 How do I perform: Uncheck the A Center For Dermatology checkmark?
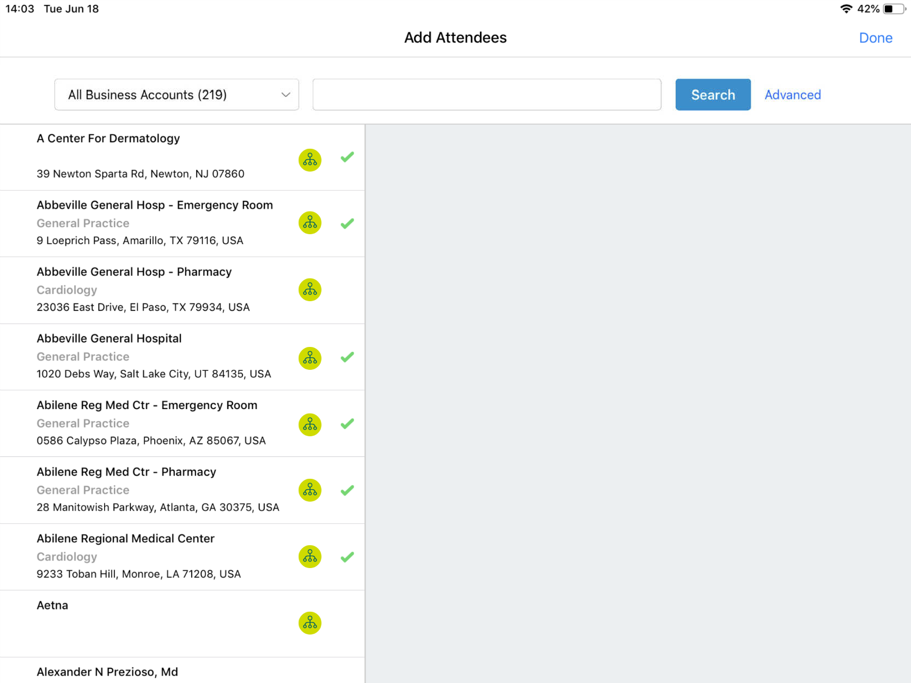tap(347, 157)
